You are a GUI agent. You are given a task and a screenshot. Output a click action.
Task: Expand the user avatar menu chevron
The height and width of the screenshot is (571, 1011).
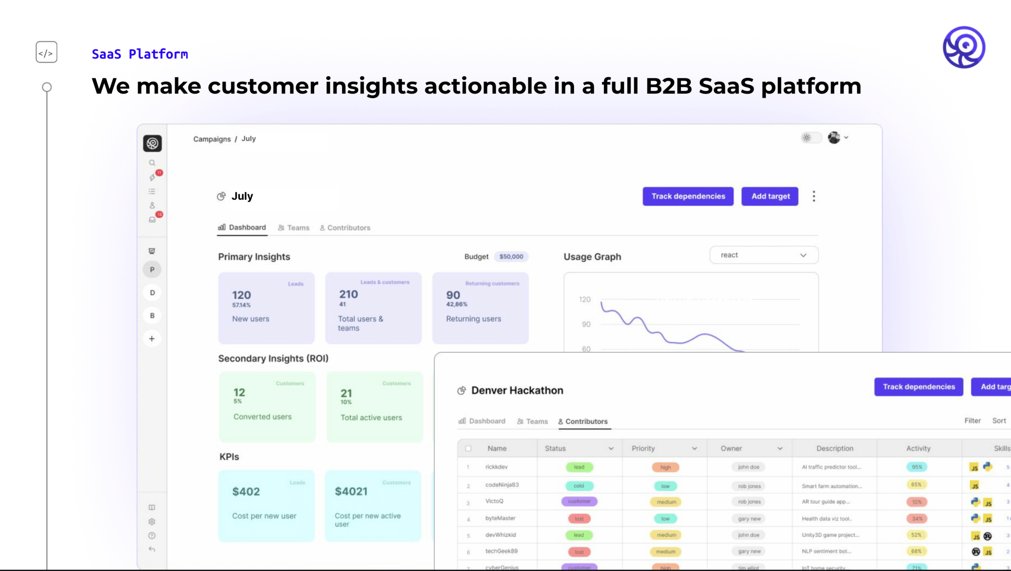(x=846, y=138)
